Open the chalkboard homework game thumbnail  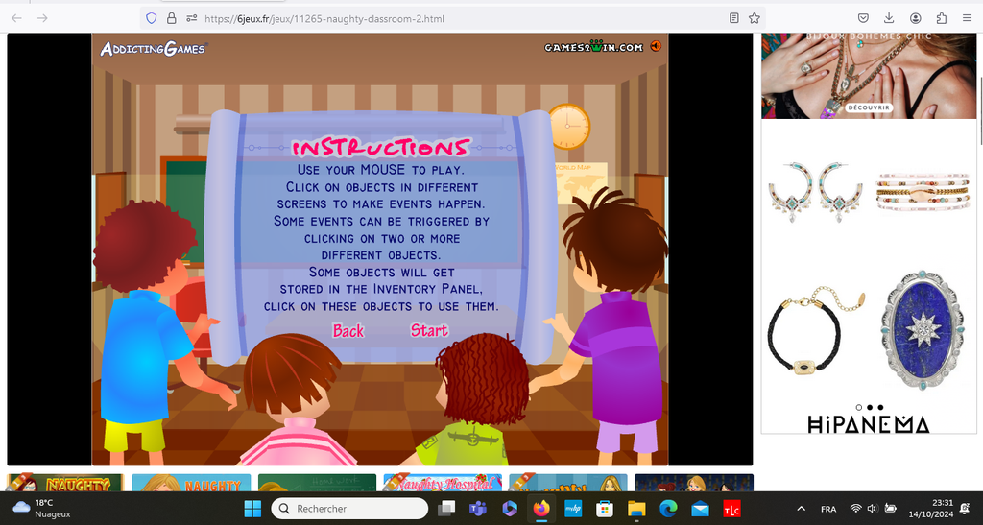317,483
